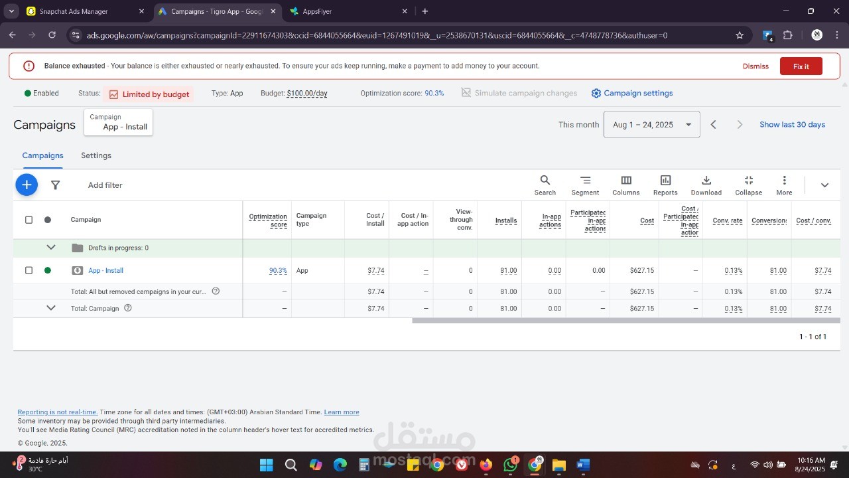
Task: Close the AppsFlyer browser tab
Action: click(x=405, y=11)
